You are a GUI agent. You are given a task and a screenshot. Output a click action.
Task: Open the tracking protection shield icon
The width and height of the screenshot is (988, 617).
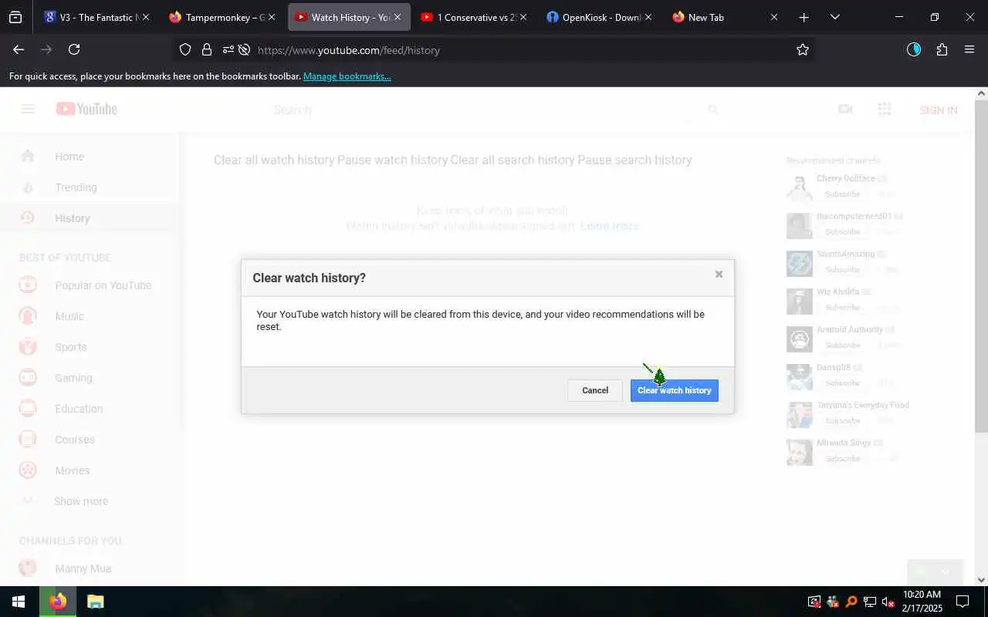click(185, 50)
